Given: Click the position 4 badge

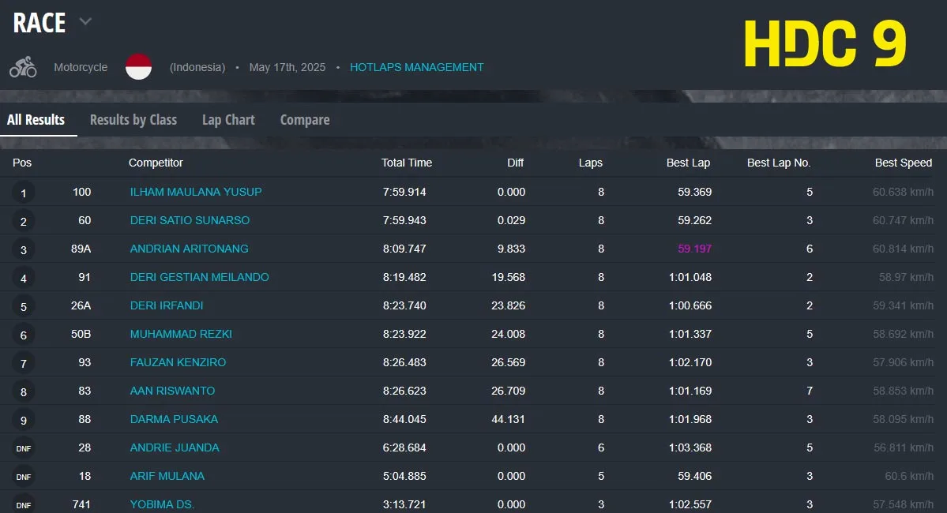Looking at the screenshot, I should pyautogui.click(x=24, y=279).
